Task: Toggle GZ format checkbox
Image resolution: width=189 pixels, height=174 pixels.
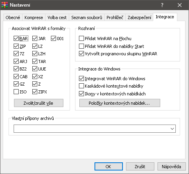Action: [16, 84]
